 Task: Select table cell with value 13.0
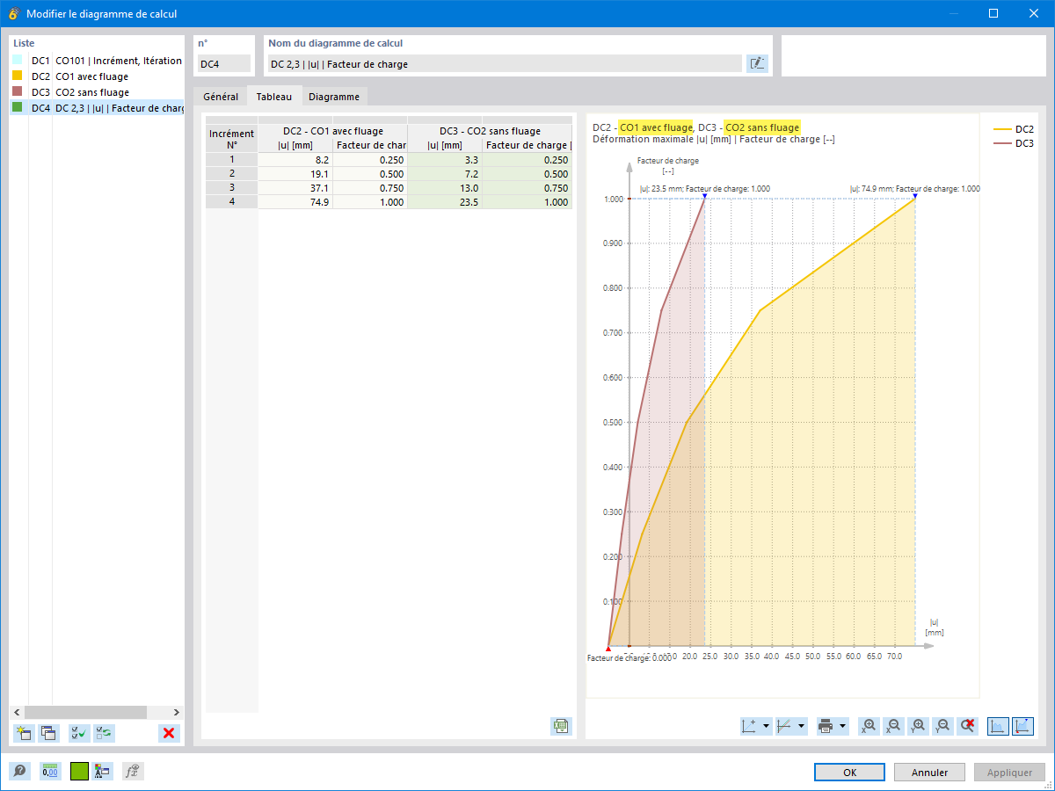tap(445, 187)
